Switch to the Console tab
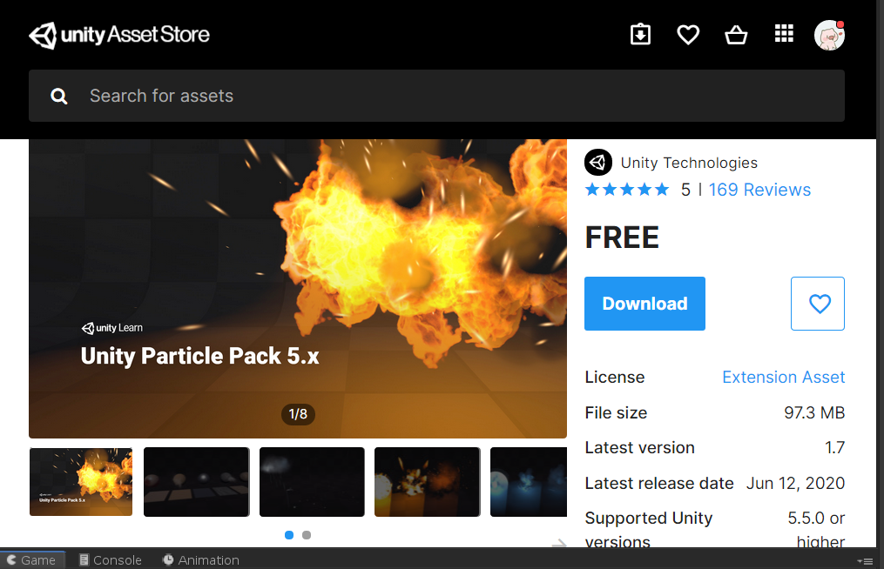 click(111, 560)
